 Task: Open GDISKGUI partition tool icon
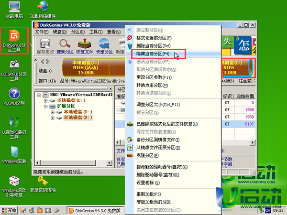[14, 70]
